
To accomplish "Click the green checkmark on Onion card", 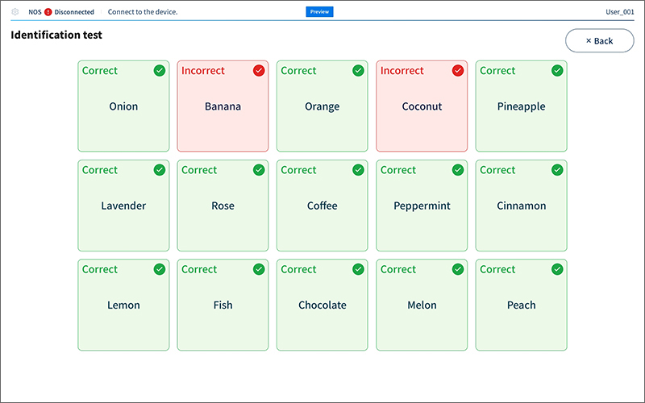I will tap(160, 71).
